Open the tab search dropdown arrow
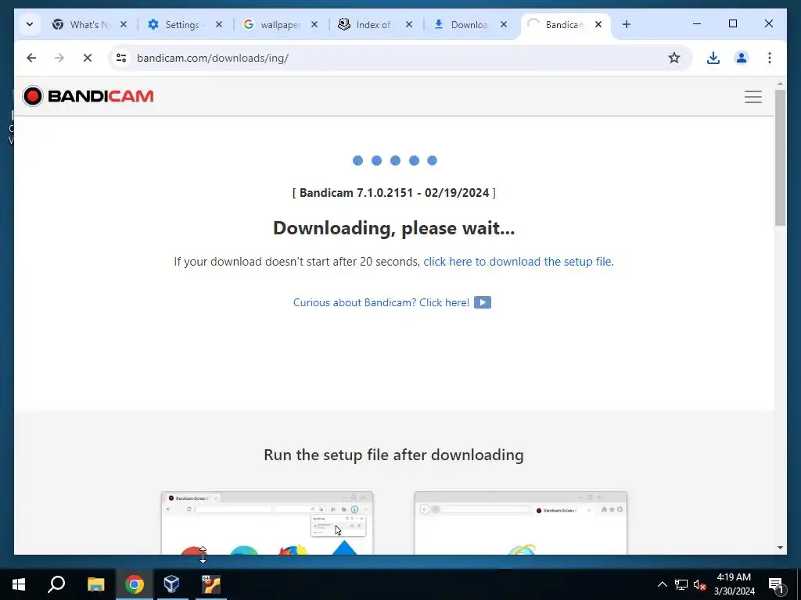 tap(30, 24)
